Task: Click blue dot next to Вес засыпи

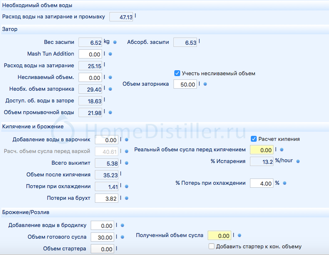Action: click(115, 42)
